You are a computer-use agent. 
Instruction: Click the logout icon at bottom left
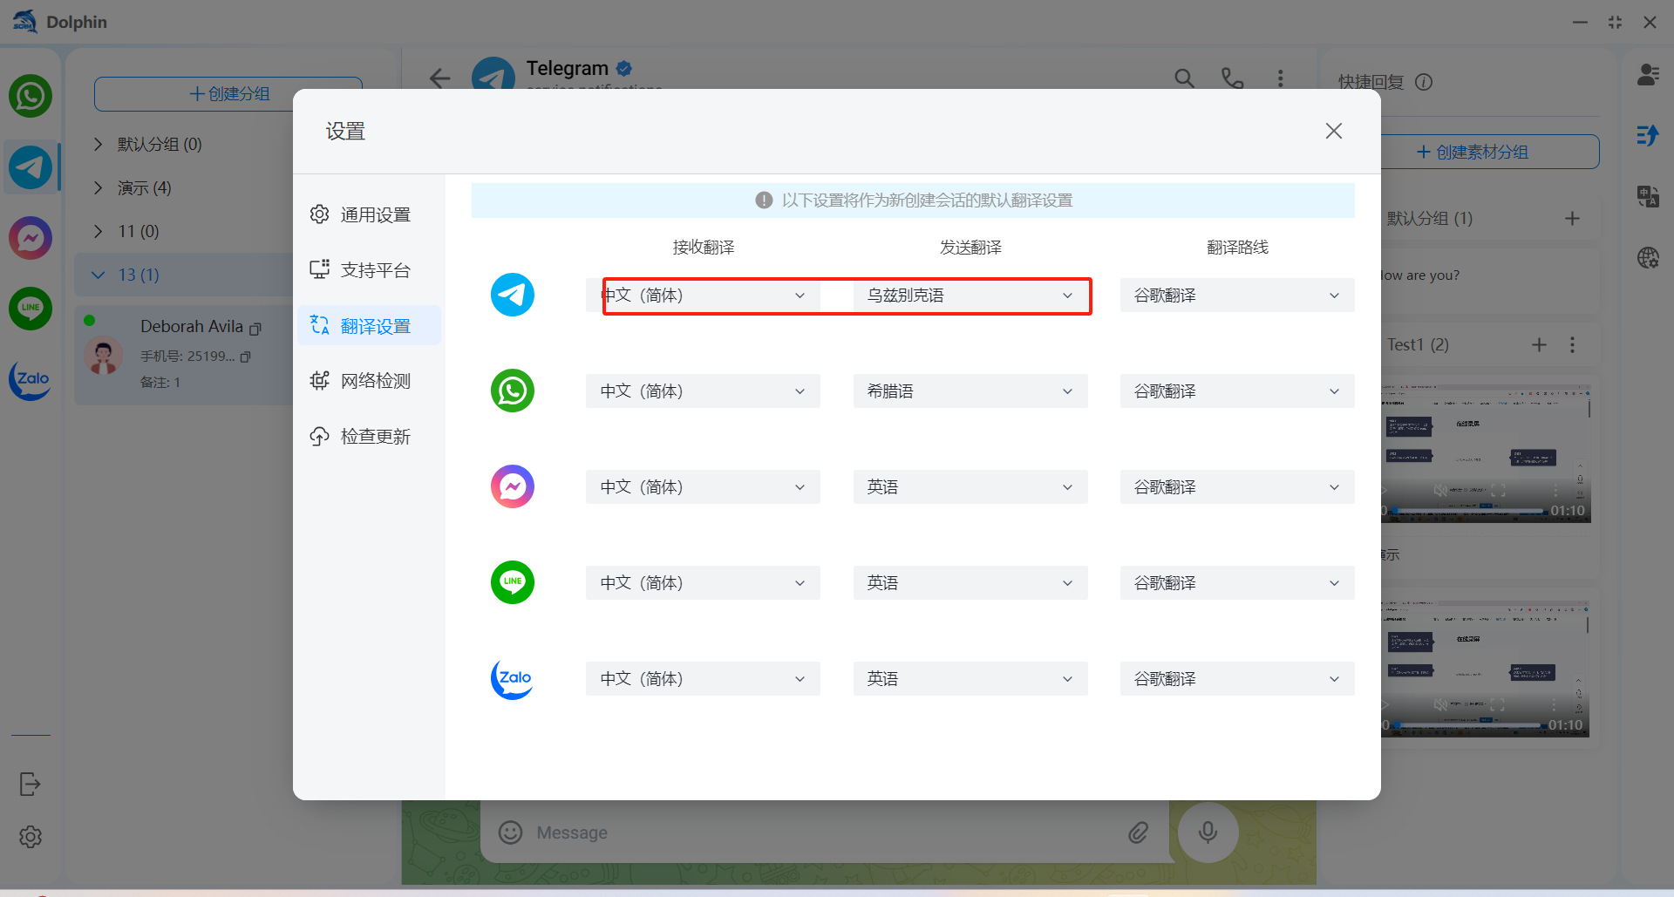tap(30, 784)
